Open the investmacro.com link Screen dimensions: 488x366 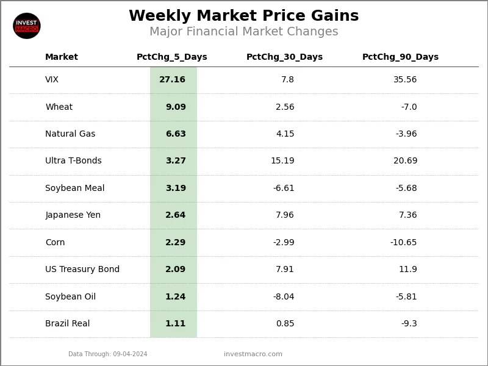click(x=253, y=354)
